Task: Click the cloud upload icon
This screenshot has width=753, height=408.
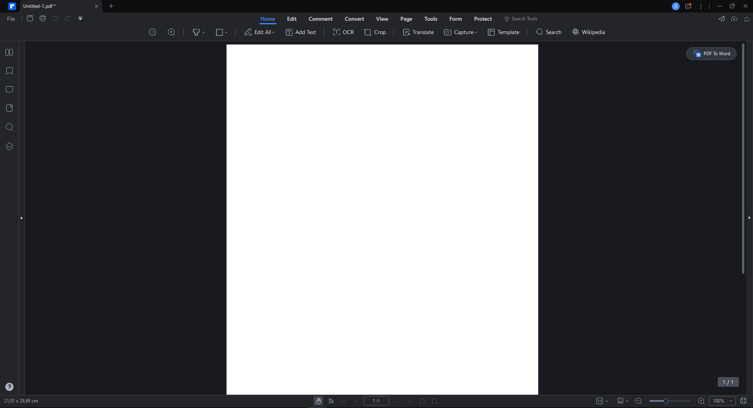Action: 734,19
